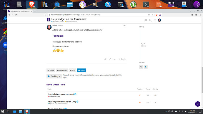Click the address bar share icon
The width and height of the screenshot is (203, 114).
click(x=152, y=15)
